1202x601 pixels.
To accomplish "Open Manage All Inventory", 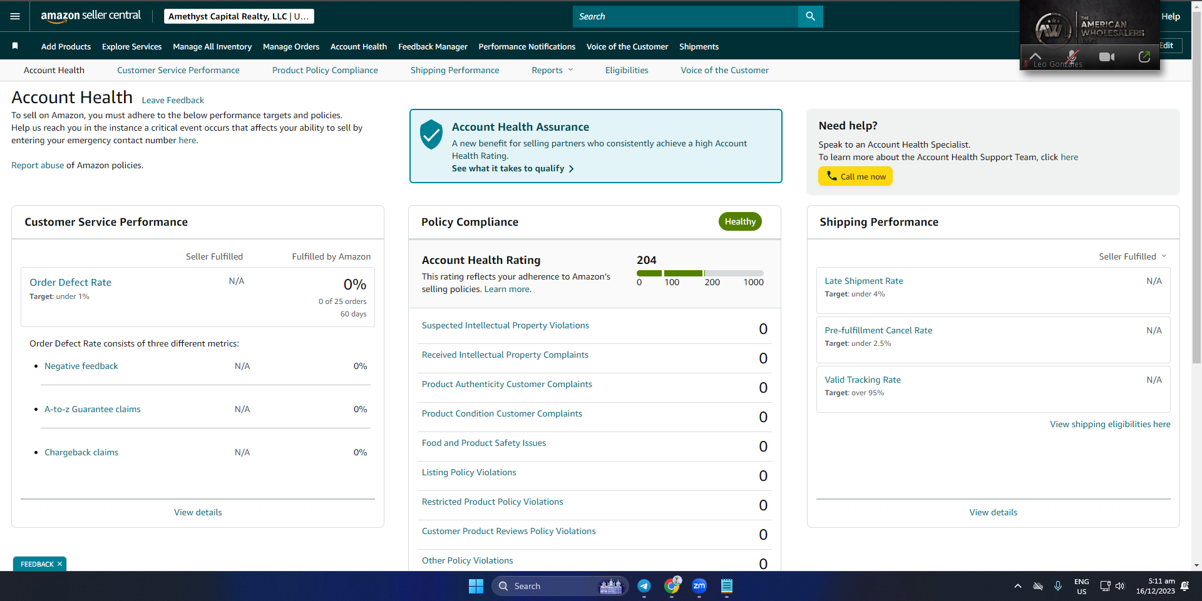I will pyautogui.click(x=212, y=46).
